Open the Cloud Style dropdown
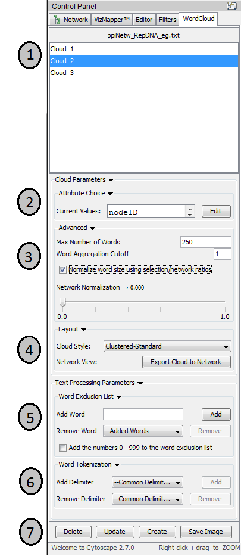 (167, 346)
